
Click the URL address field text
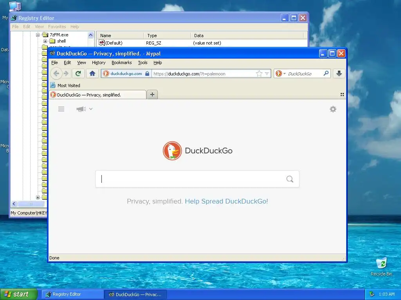tap(189, 74)
